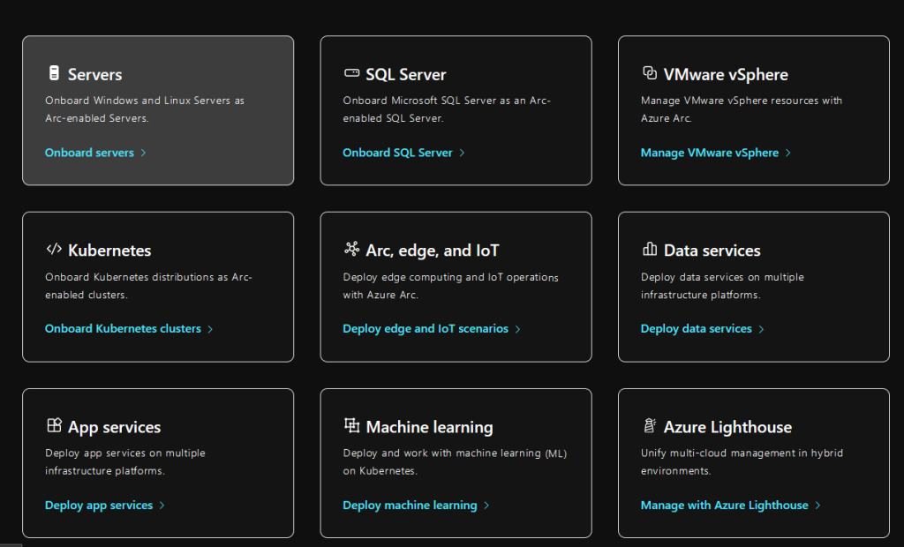Click 'Onboard Microsoft SQL Server' description
The height and width of the screenshot is (547, 904).
(447, 109)
